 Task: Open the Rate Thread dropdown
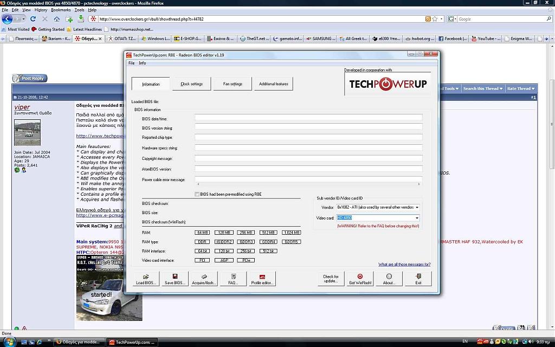(521, 88)
